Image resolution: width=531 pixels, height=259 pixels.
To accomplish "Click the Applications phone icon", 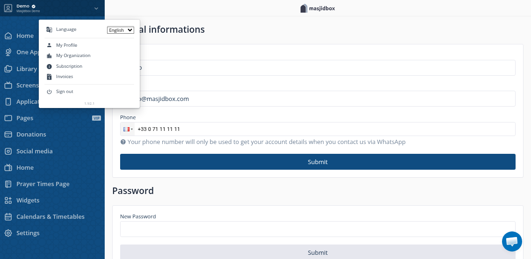I will click(x=8, y=101).
